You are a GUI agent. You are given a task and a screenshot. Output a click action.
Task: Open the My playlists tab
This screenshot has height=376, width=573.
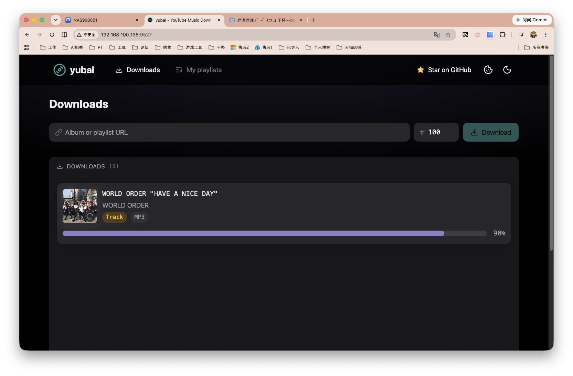(199, 70)
